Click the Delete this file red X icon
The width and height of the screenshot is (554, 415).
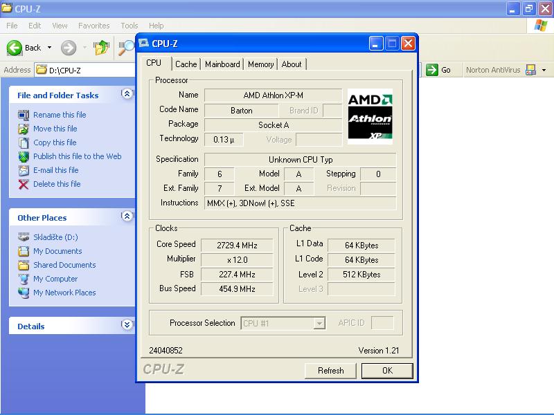[x=24, y=184]
